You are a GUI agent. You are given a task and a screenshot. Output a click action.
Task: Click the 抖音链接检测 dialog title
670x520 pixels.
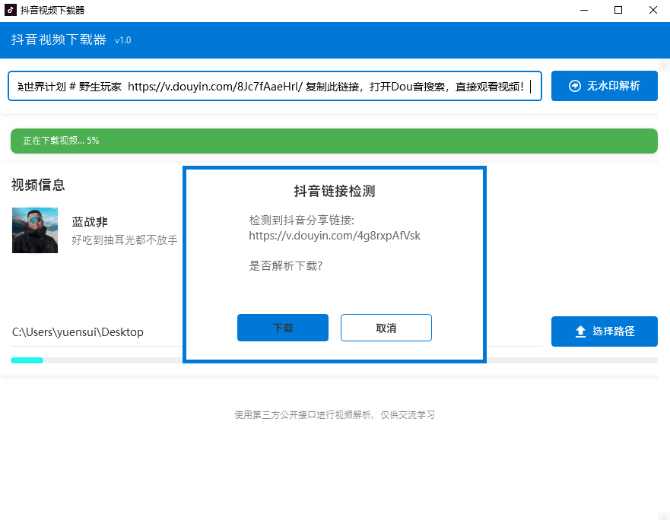(x=335, y=191)
